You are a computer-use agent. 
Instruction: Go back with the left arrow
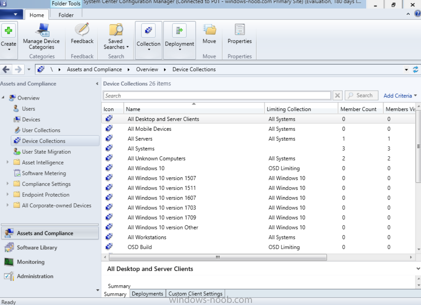6,70
